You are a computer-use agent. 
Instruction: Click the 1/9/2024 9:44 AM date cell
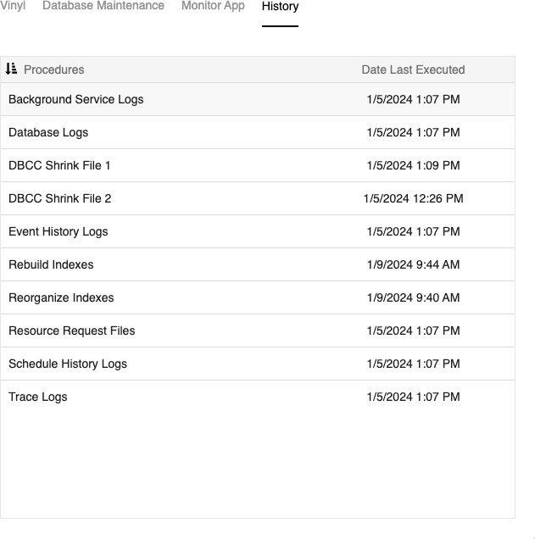click(x=413, y=264)
